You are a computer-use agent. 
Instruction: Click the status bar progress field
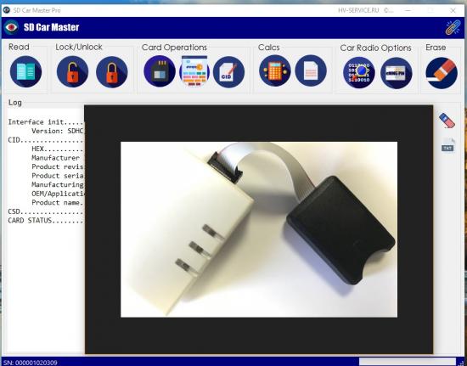pyautogui.click(x=407, y=362)
